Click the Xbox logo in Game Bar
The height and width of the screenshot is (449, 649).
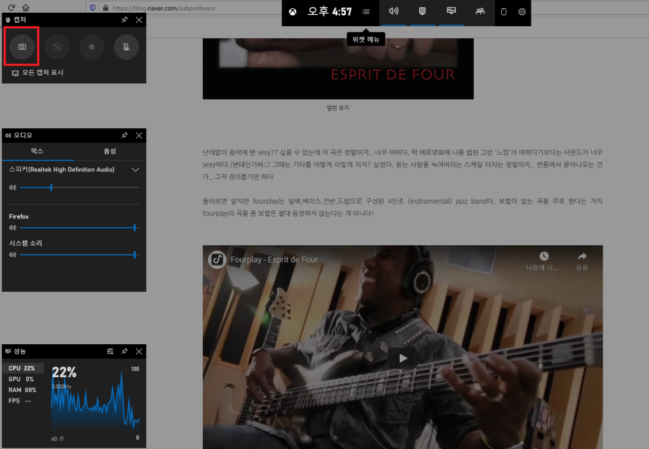tap(293, 11)
